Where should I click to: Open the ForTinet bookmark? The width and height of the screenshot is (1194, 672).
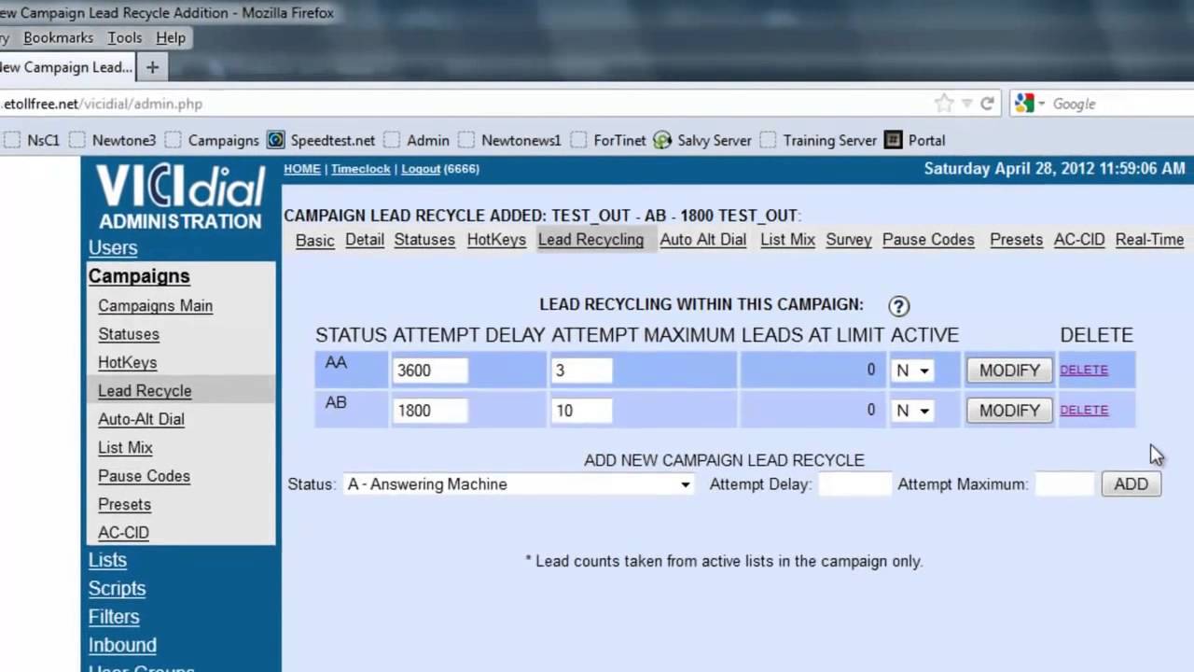(609, 140)
